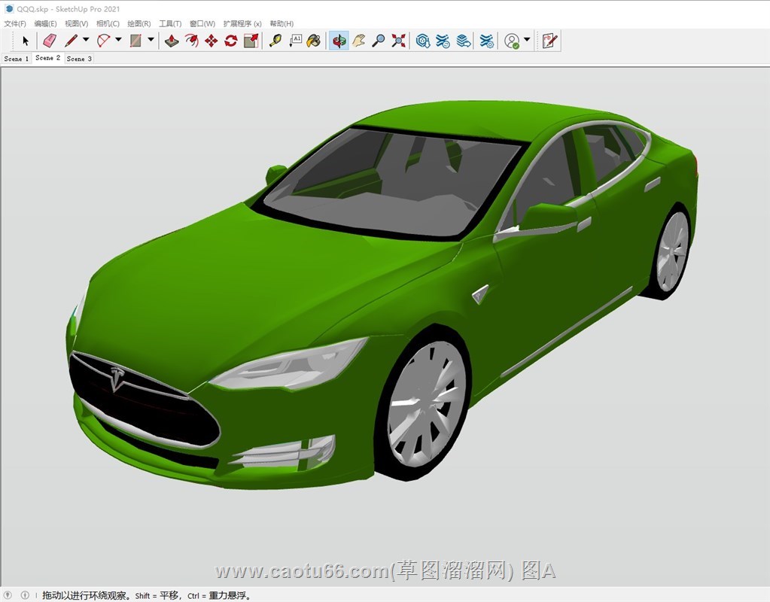The image size is (770, 602).
Task: Open the 窗口(W) menu
Action: [202, 23]
